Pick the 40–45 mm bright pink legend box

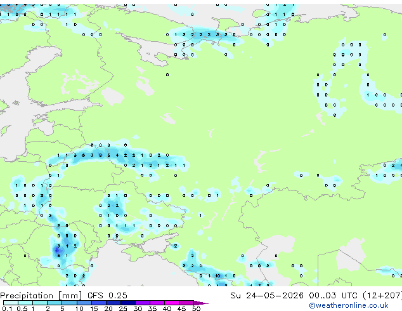(172, 303)
